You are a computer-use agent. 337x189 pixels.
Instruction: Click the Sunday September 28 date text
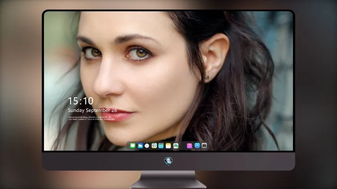coord(93,110)
